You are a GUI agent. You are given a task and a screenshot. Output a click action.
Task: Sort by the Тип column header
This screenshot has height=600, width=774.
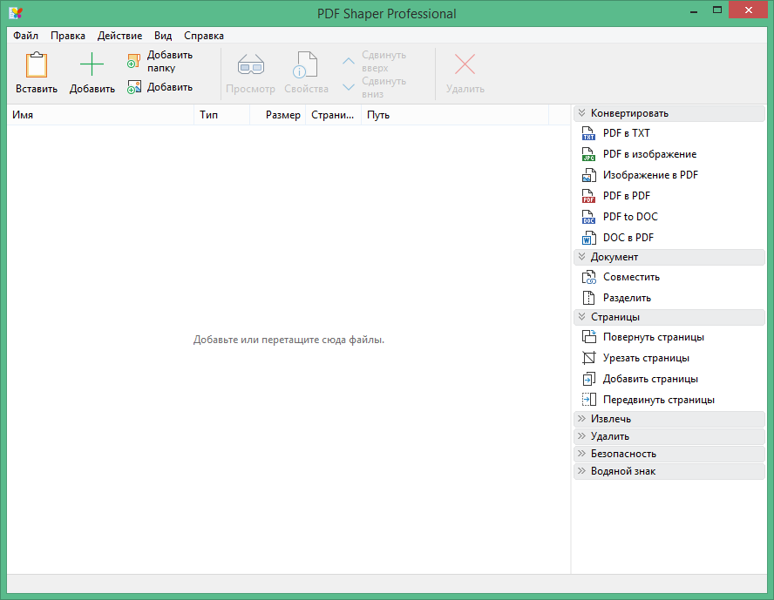221,115
